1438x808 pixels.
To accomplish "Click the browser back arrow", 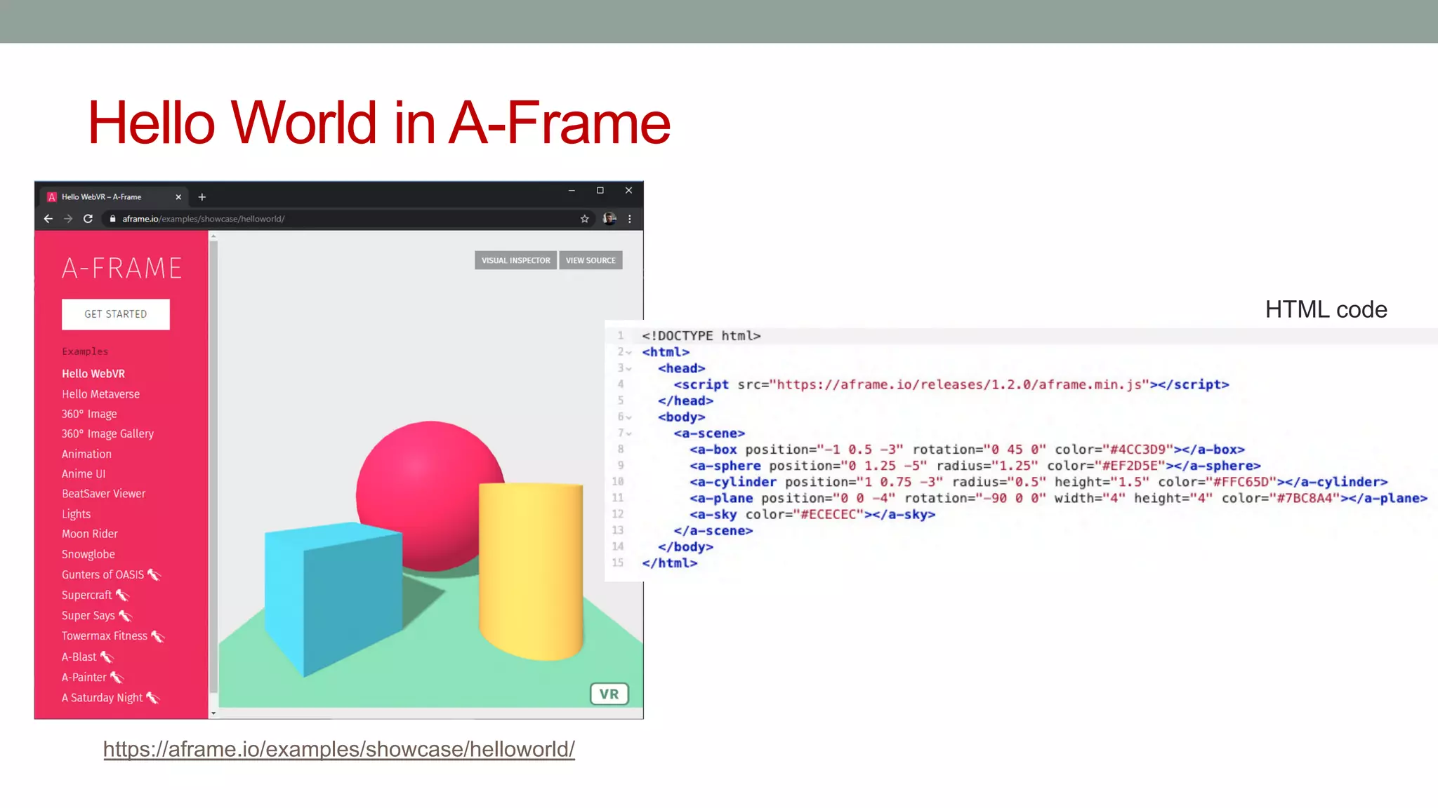I will tap(48, 219).
